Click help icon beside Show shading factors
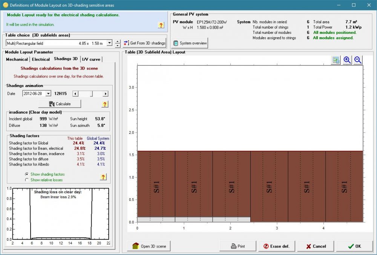 pyautogui.click(x=103, y=177)
